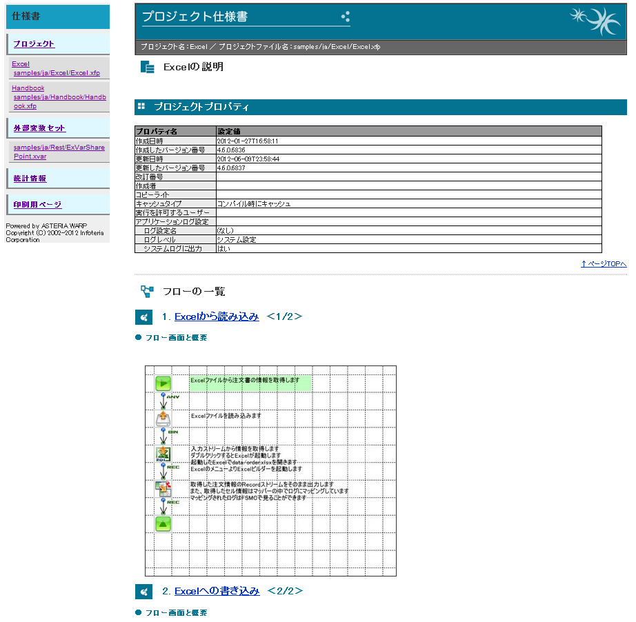The height and width of the screenshot is (622, 636).
Task: Open the '統計情報' sidebar link
Action: (30, 179)
